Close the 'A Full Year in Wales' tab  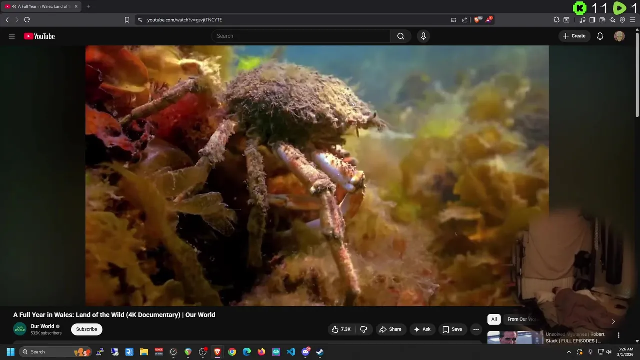click(x=76, y=6)
